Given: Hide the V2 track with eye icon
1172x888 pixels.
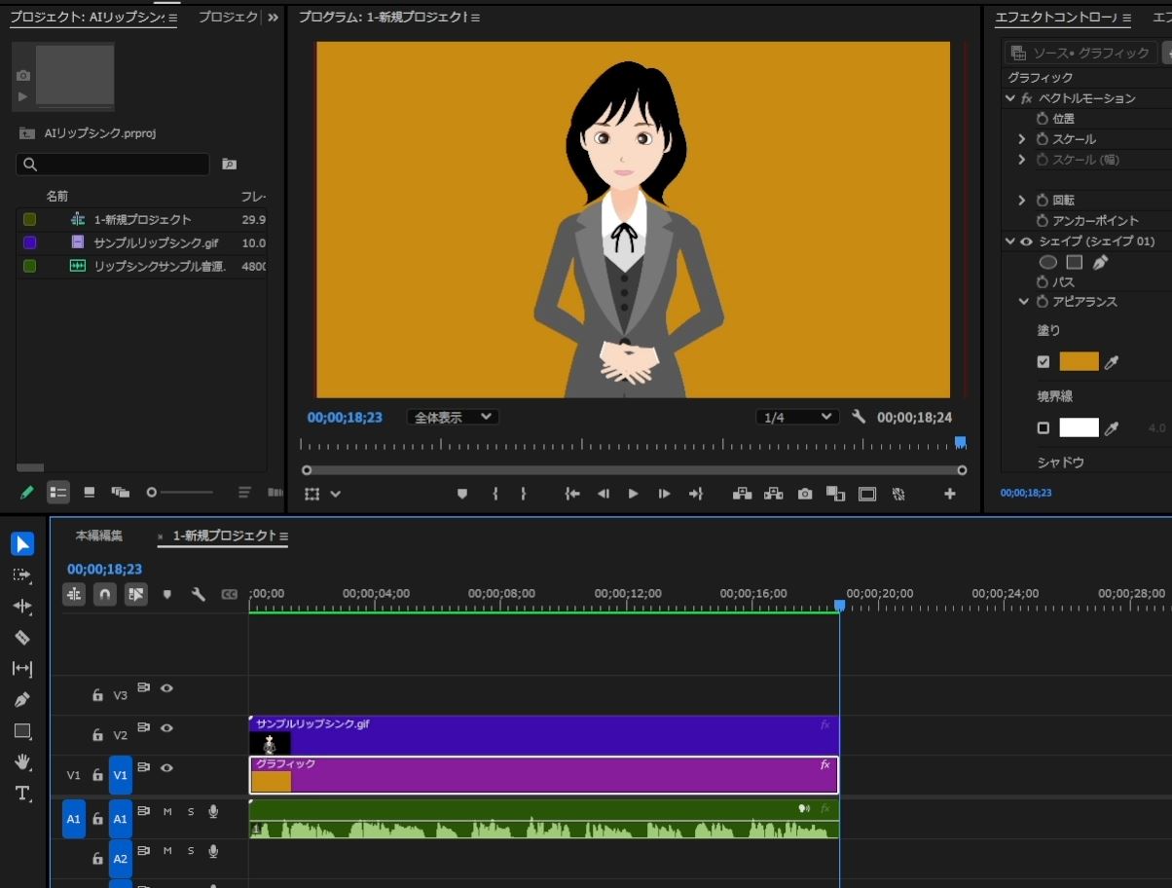Looking at the screenshot, I should tap(166, 728).
